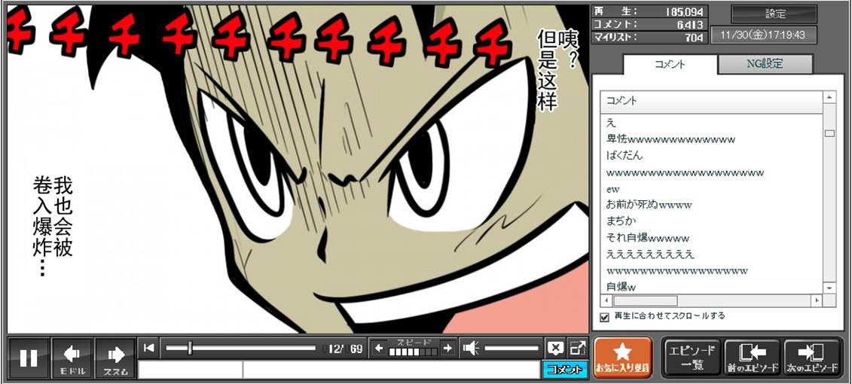Toggle scroll-with-playback checkbox

604,317
